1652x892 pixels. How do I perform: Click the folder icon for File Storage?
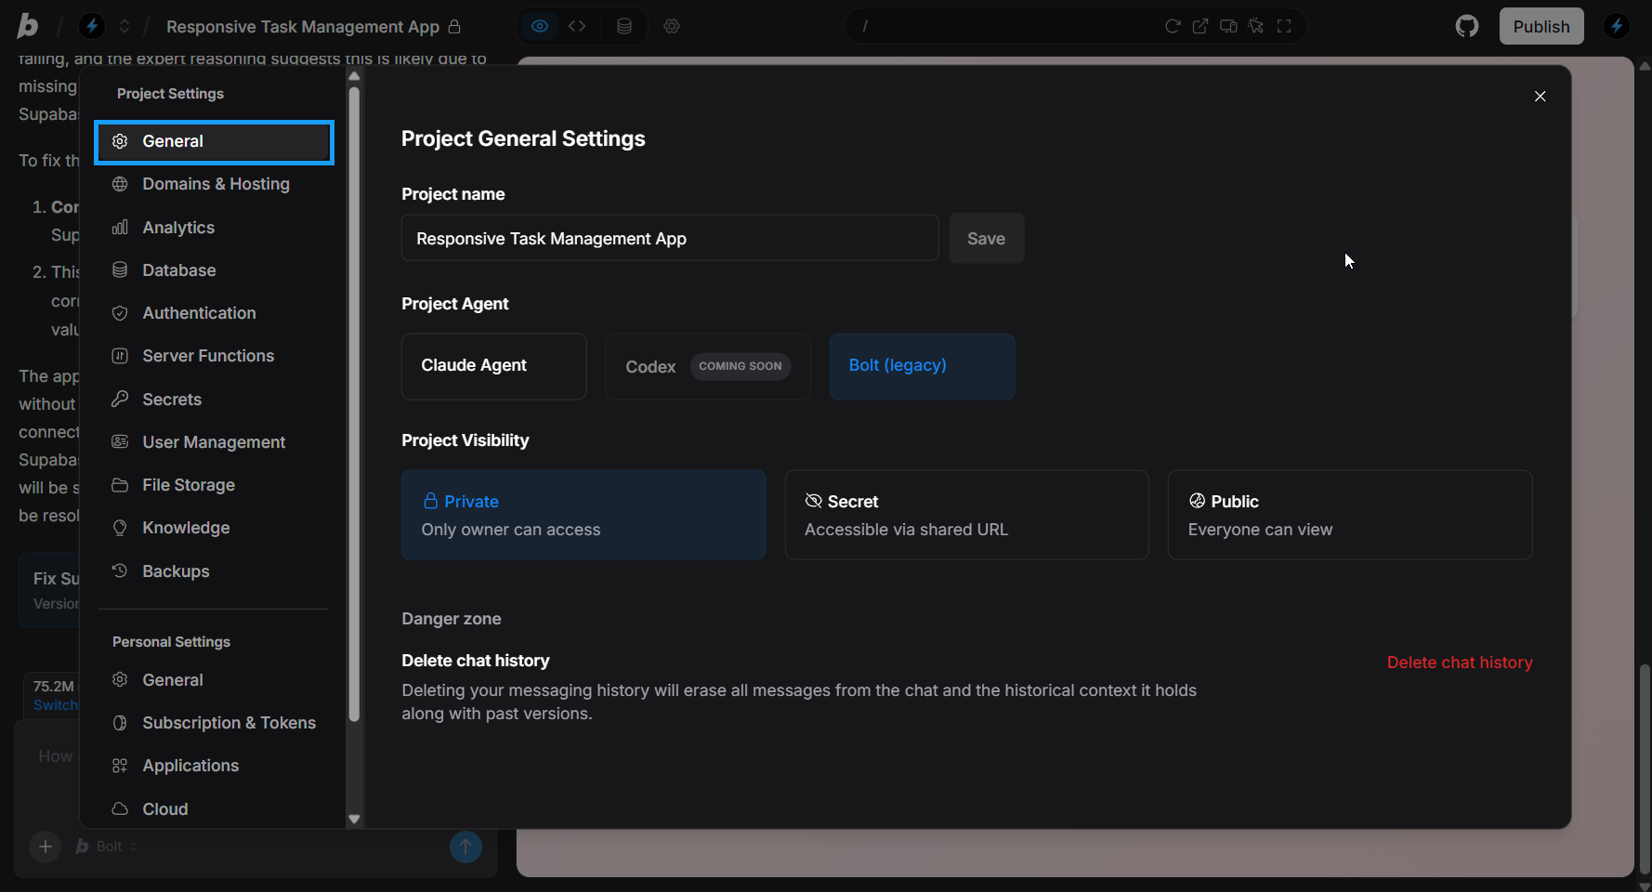pos(120,485)
